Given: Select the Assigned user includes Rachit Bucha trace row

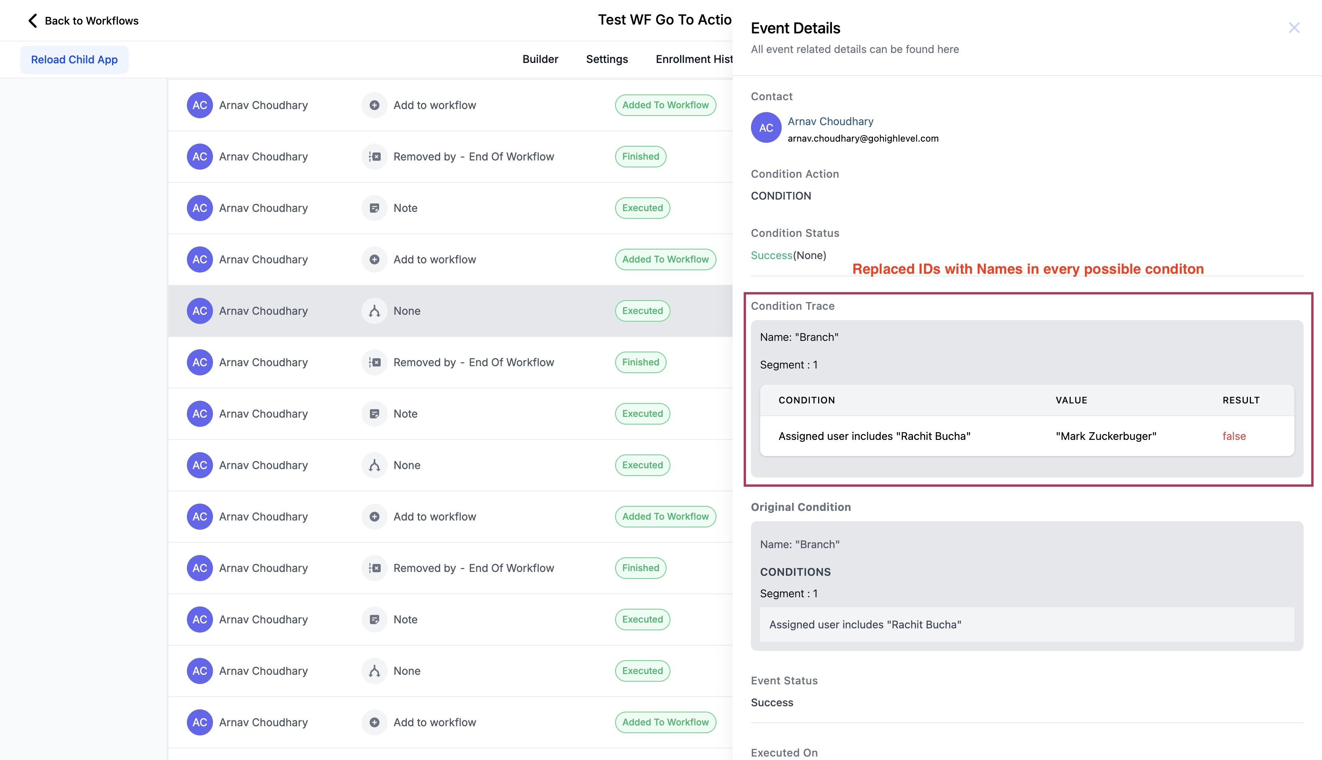Looking at the screenshot, I should (874, 436).
